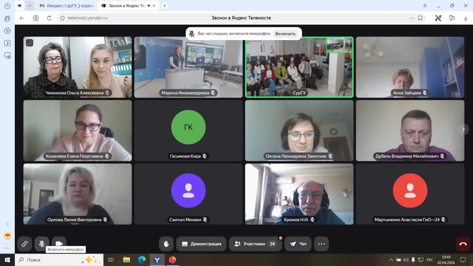Mute the tab sound with the speaker icon

tap(19, 6)
